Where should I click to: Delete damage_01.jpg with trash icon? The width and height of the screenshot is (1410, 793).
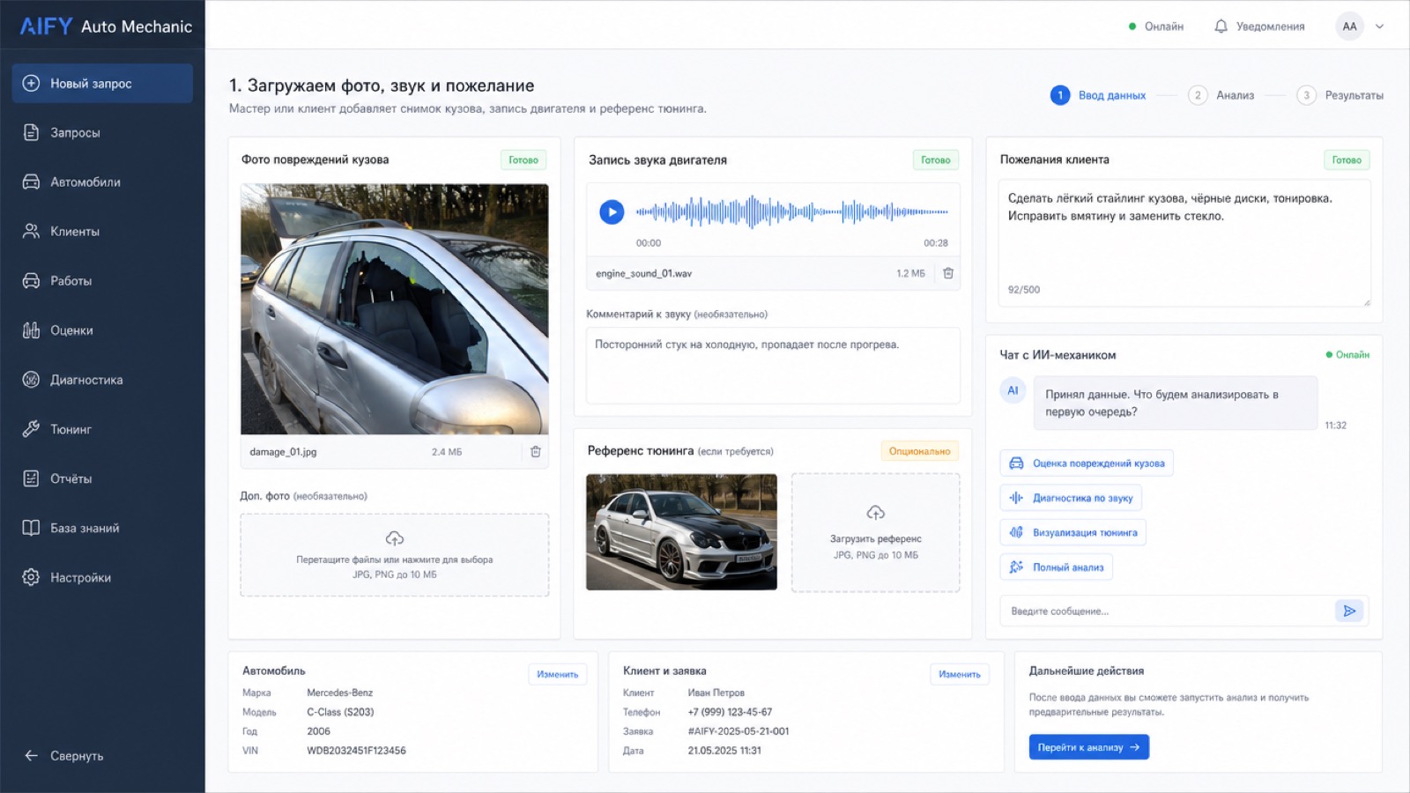535,451
